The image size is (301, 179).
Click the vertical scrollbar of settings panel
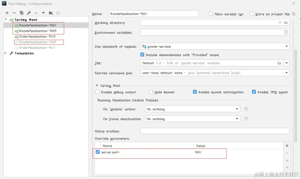click(296, 96)
